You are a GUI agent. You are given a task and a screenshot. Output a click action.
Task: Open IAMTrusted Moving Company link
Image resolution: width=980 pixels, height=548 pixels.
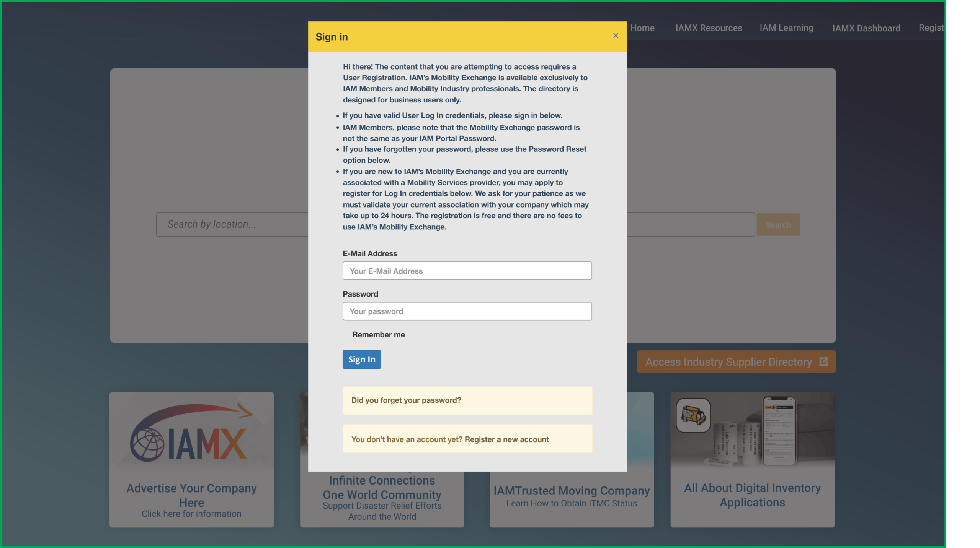tap(572, 491)
